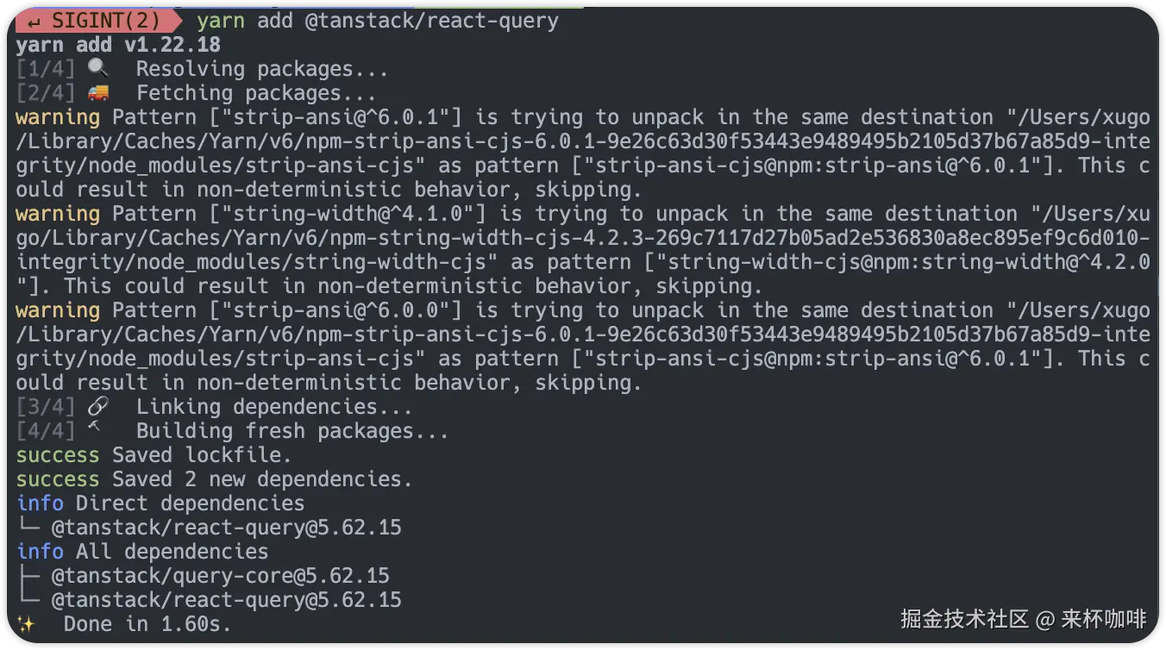This screenshot has width=1166, height=650.
Task: Click the magnifying glass emoji beside Resolving packages
Action: click(97, 69)
